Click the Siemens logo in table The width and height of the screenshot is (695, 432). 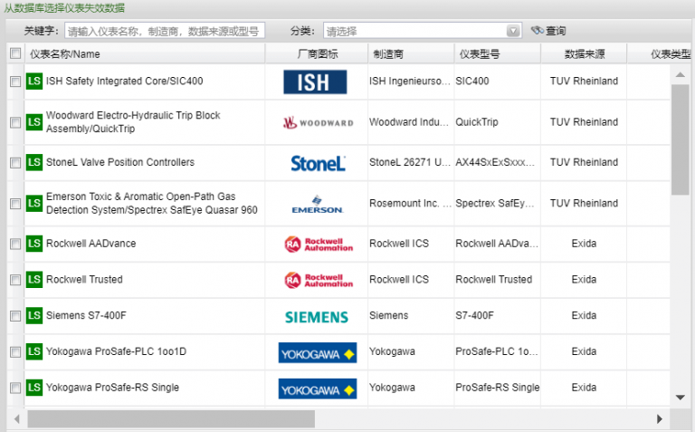tap(317, 317)
